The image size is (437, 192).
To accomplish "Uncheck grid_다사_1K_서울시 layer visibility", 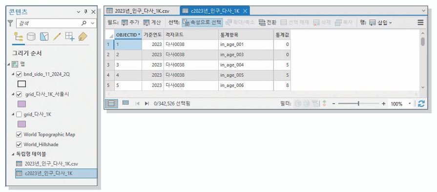I will click(19, 94).
